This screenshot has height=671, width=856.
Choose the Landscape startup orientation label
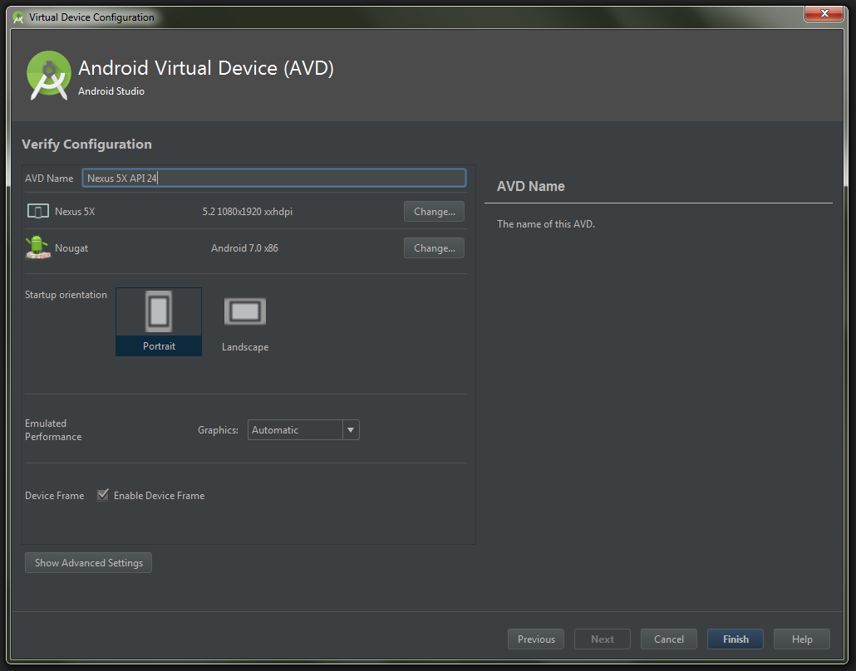tap(245, 347)
